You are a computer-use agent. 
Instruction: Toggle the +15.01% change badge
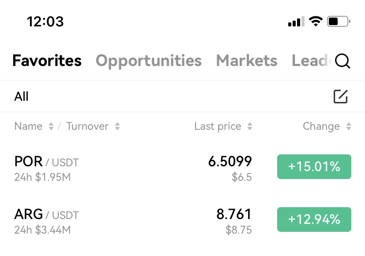pos(314,167)
